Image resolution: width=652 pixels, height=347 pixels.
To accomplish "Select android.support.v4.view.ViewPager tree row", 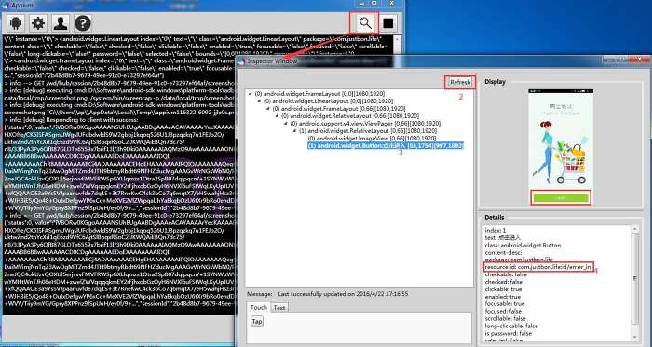I will pos(365,124).
